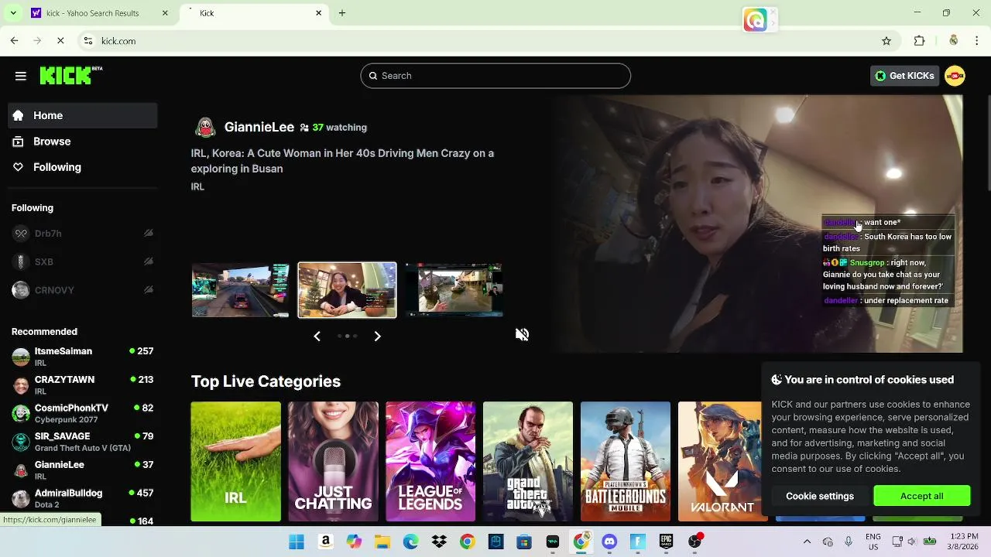Go back in the browser
The image size is (991, 557).
14,41
